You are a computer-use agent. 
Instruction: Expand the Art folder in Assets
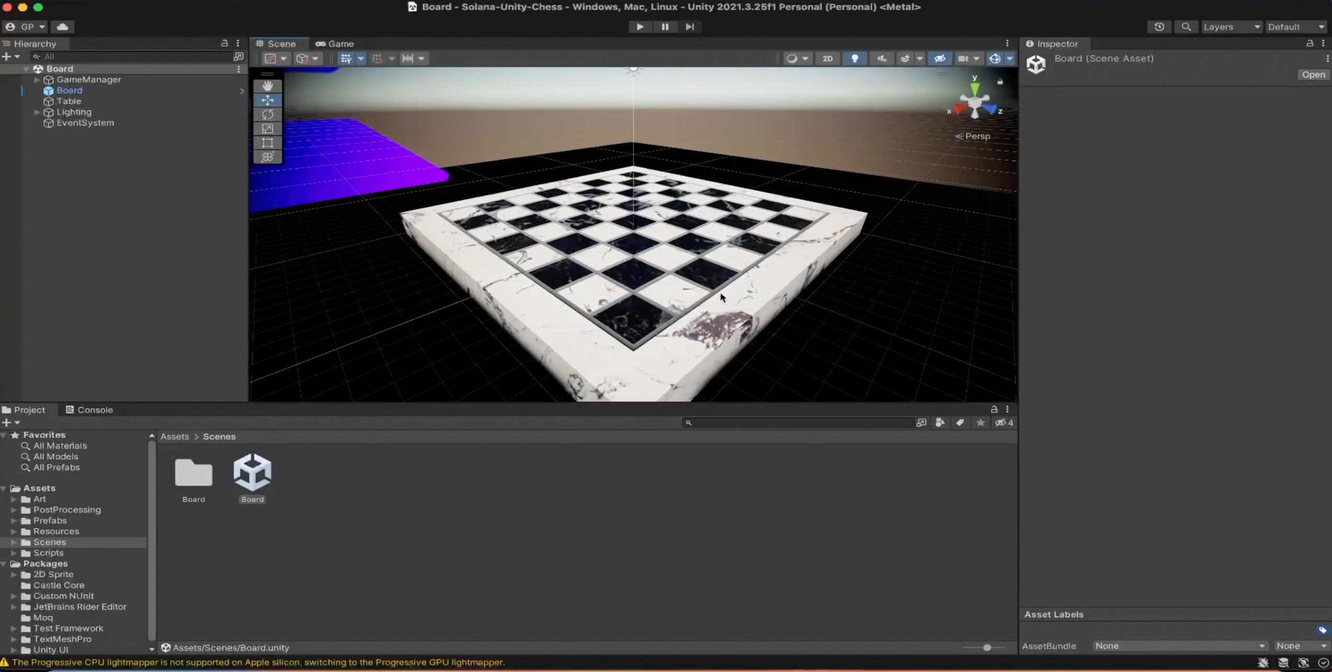pos(14,499)
